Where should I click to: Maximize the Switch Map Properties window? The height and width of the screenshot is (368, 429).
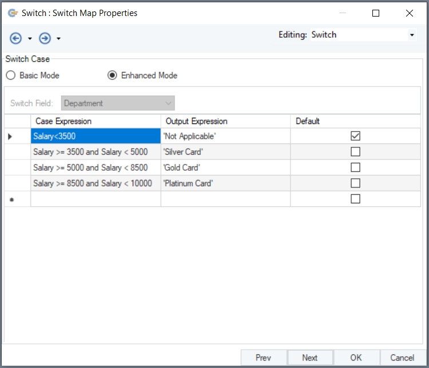click(x=376, y=13)
